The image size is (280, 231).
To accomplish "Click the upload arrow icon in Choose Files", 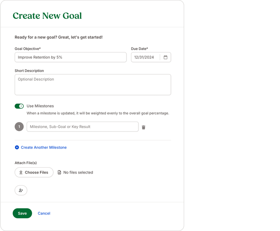I will (x=21, y=172).
